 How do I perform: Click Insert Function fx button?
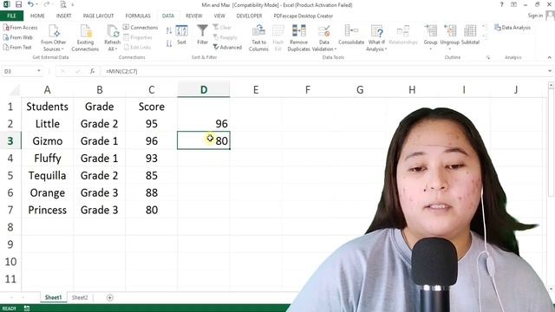[93, 71]
